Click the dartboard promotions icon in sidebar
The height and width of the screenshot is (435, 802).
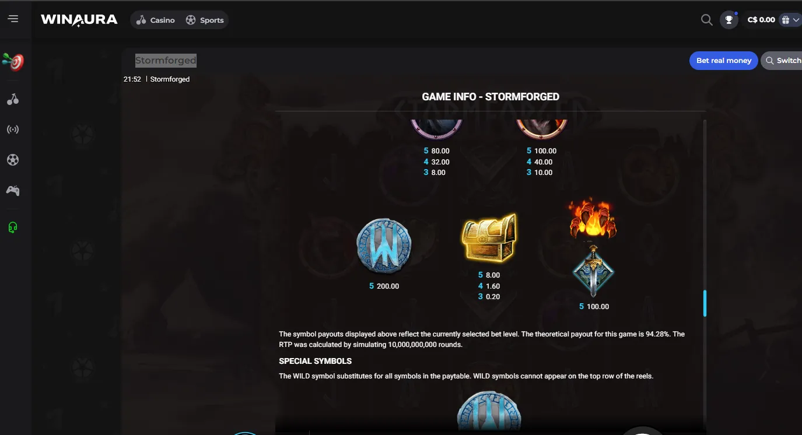pyautogui.click(x=13, y=61)
